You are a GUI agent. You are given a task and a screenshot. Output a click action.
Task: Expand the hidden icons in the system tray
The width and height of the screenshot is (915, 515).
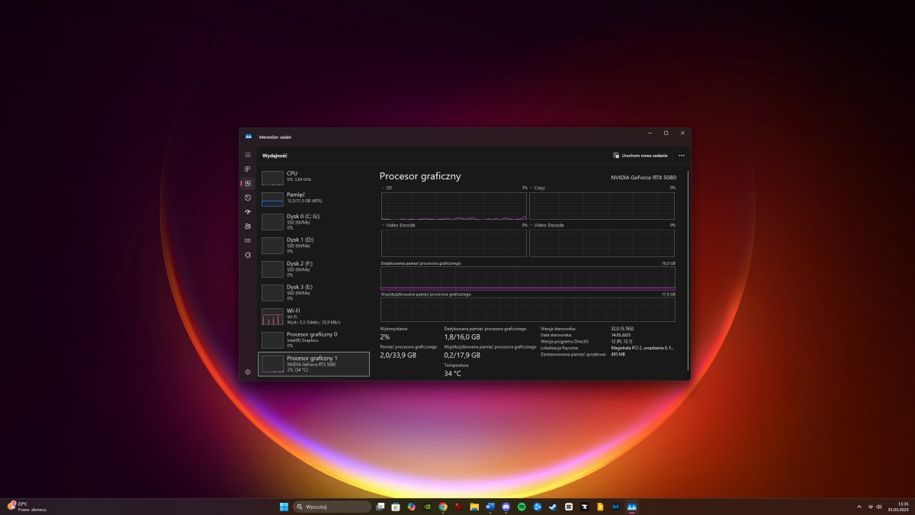pos(859,506)
